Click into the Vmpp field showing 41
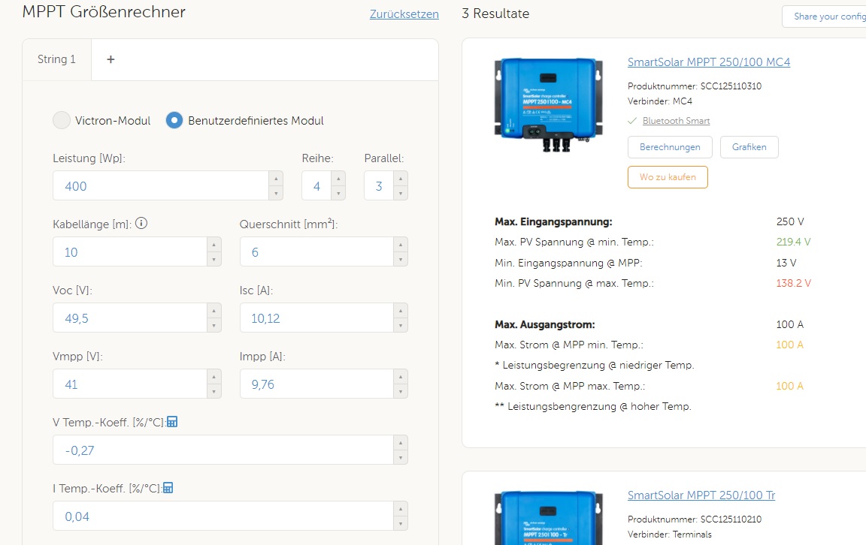Viewport: 866px width, 545px height. pos(130,384)
